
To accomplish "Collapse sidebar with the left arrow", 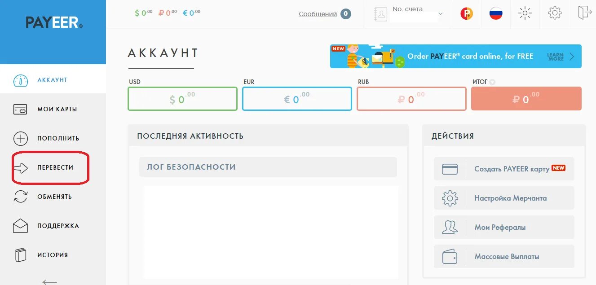I will 49,282.
